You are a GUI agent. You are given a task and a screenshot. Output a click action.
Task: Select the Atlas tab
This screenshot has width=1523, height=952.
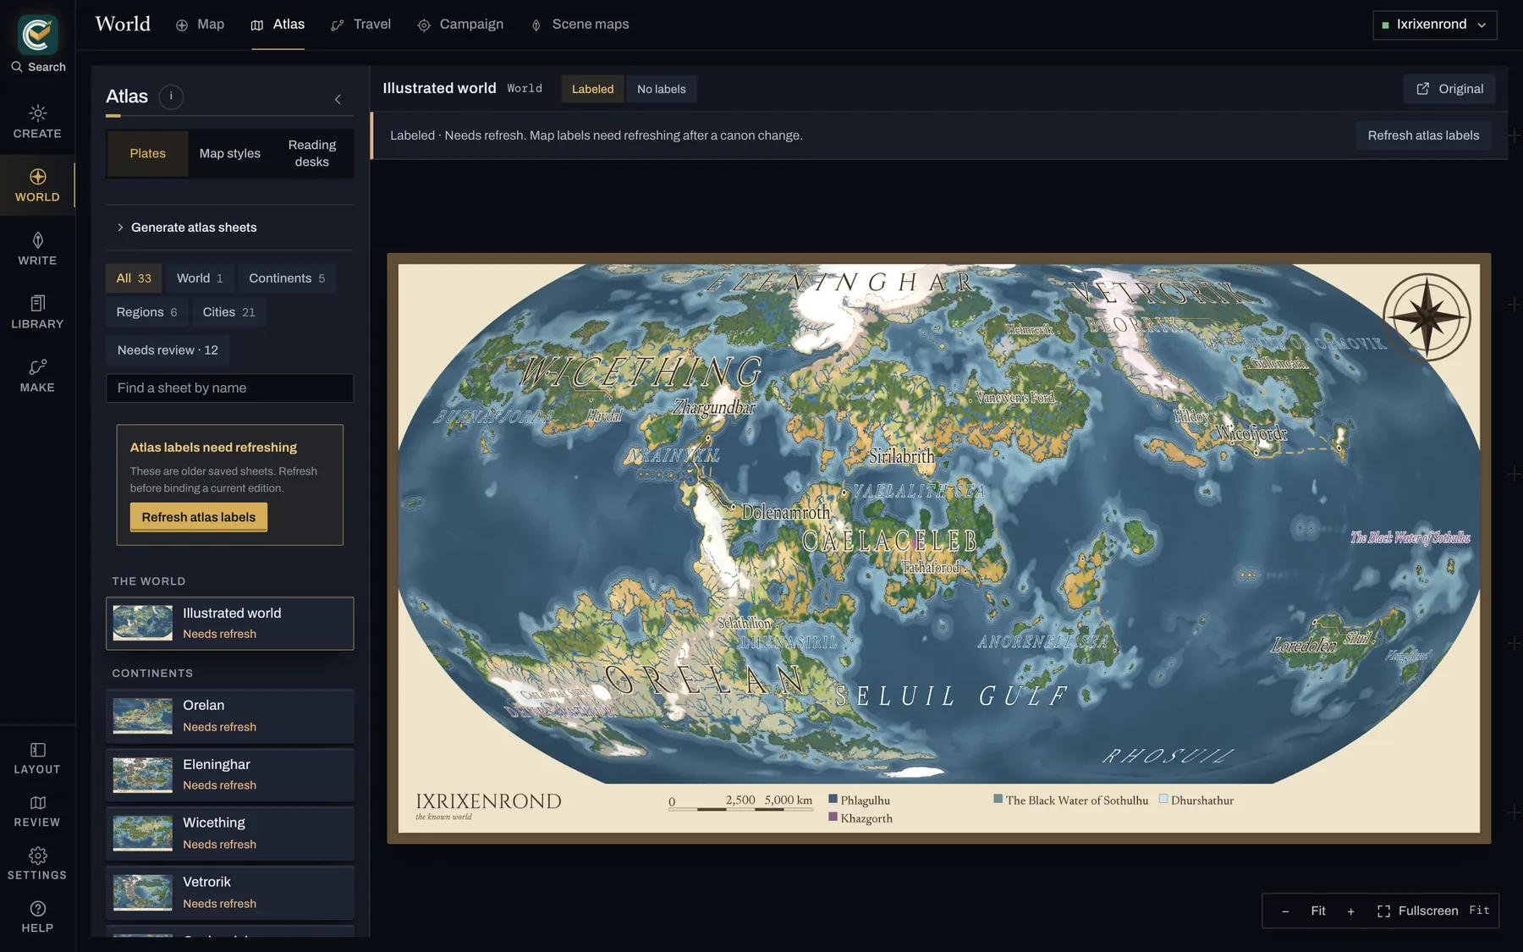pos(278,25)
